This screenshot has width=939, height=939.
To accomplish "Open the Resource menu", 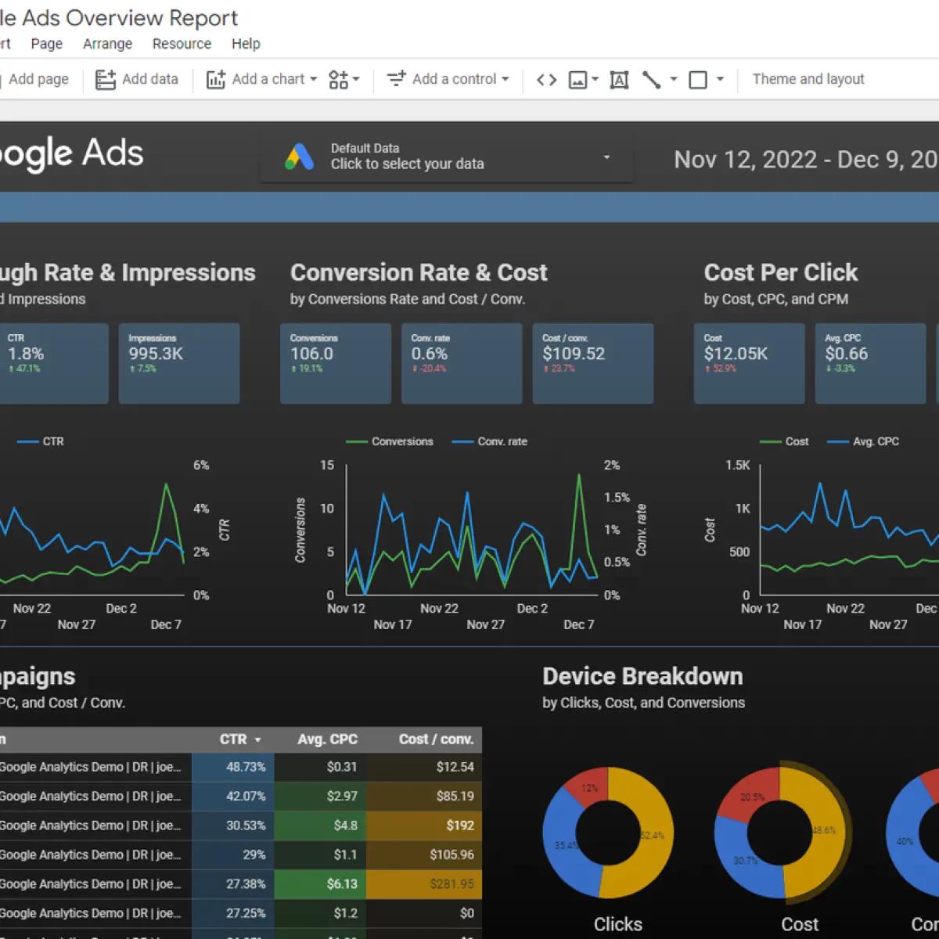I will coord(182,44).
